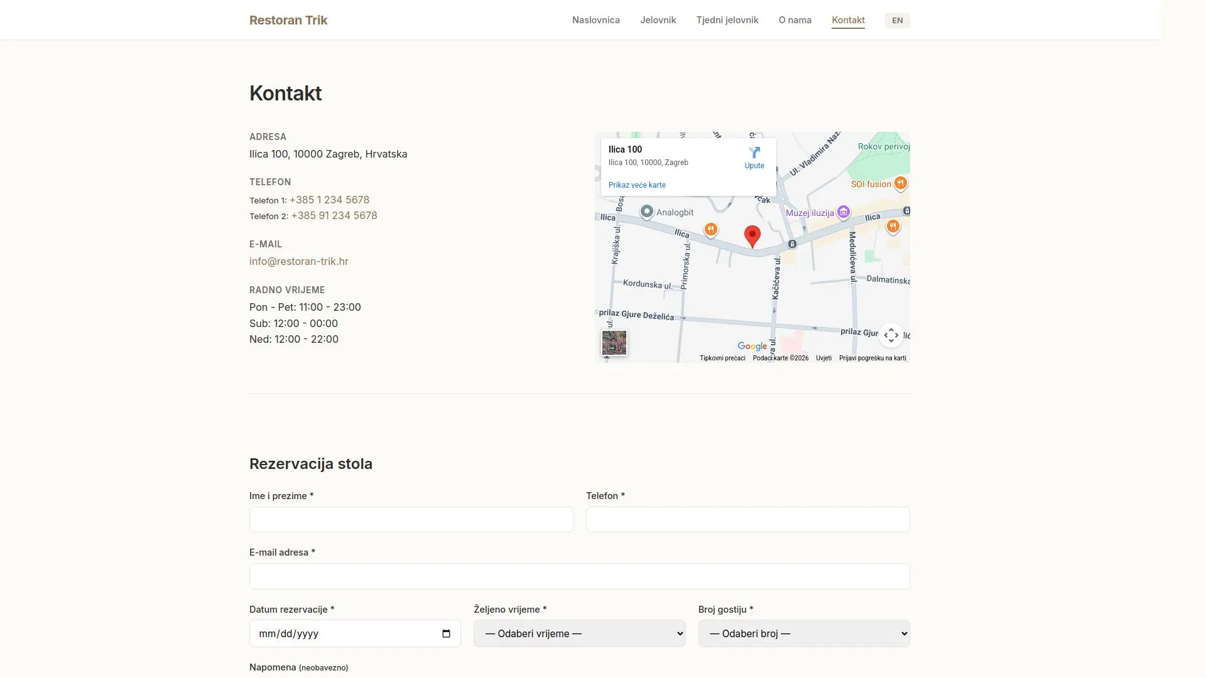Go to Tjedni jelovnik in navigation

(727, 20)
